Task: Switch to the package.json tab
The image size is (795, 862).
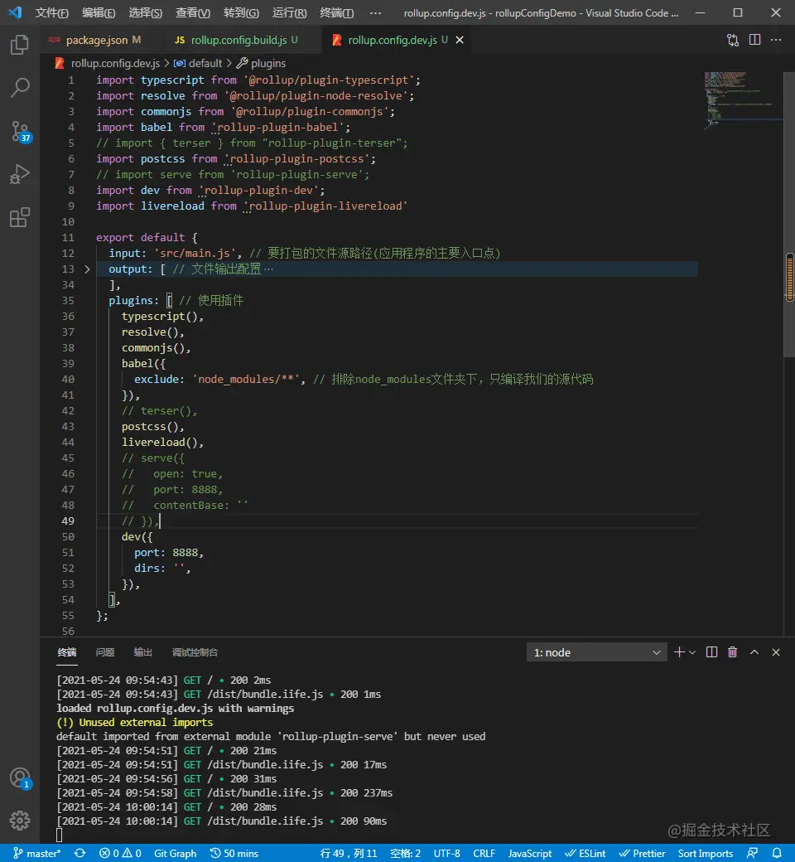Action: tap(96, 40)
